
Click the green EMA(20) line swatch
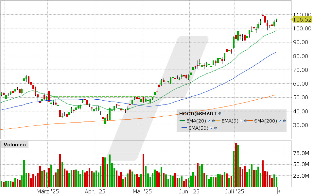183,121
